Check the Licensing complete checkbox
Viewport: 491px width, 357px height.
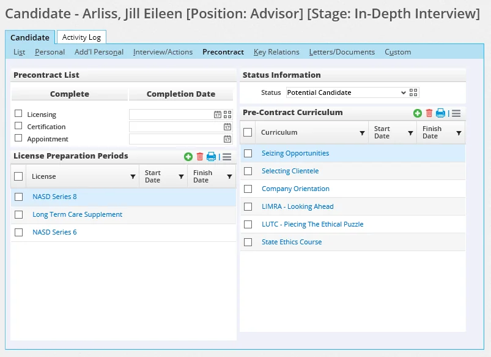pyautogui.click(x=18, y=114)
